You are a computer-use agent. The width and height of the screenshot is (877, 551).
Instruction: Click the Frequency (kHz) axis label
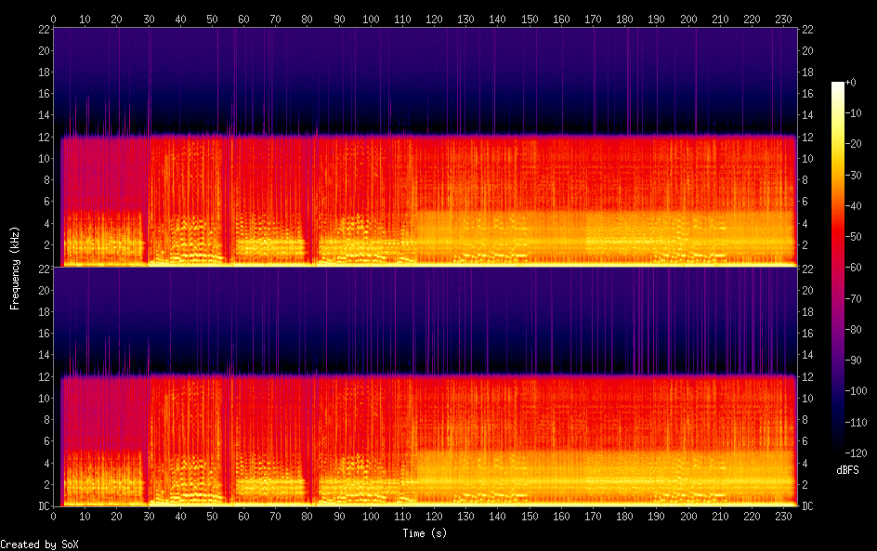[15, 267]
